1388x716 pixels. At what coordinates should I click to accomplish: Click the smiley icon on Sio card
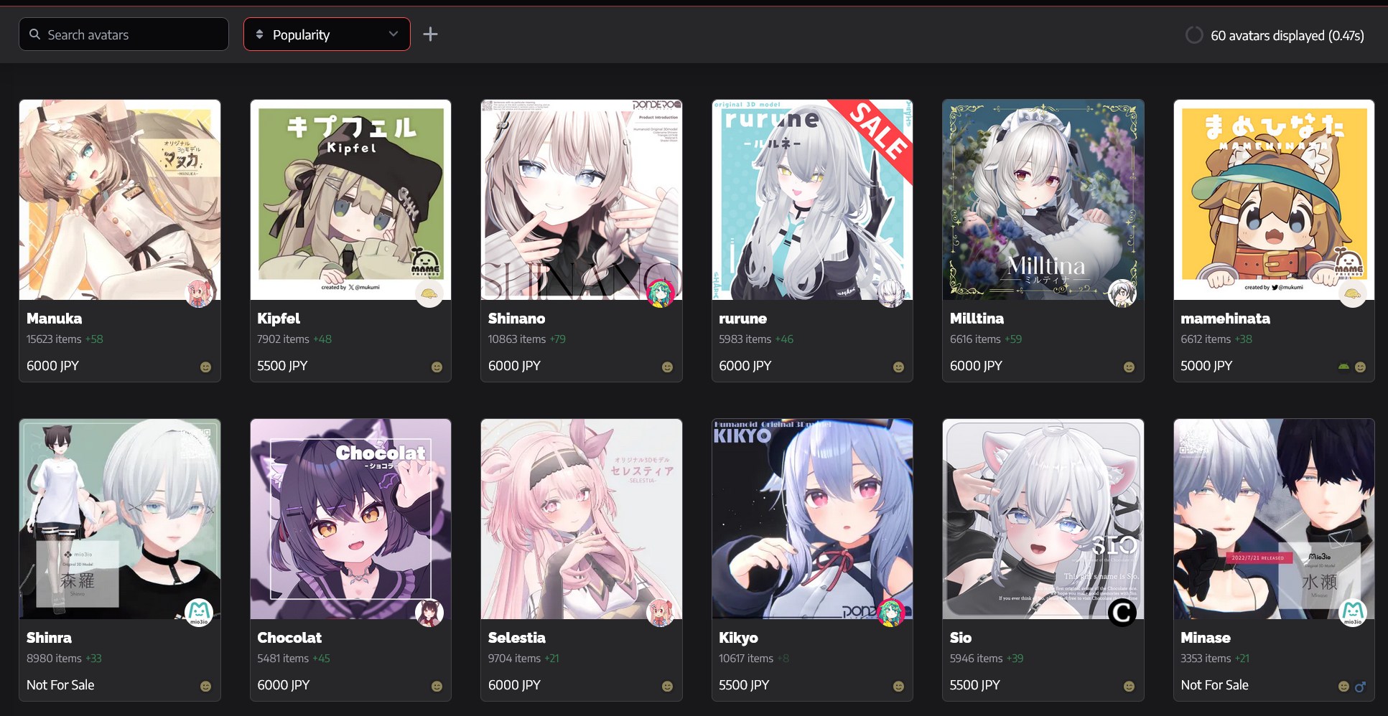1129,687
